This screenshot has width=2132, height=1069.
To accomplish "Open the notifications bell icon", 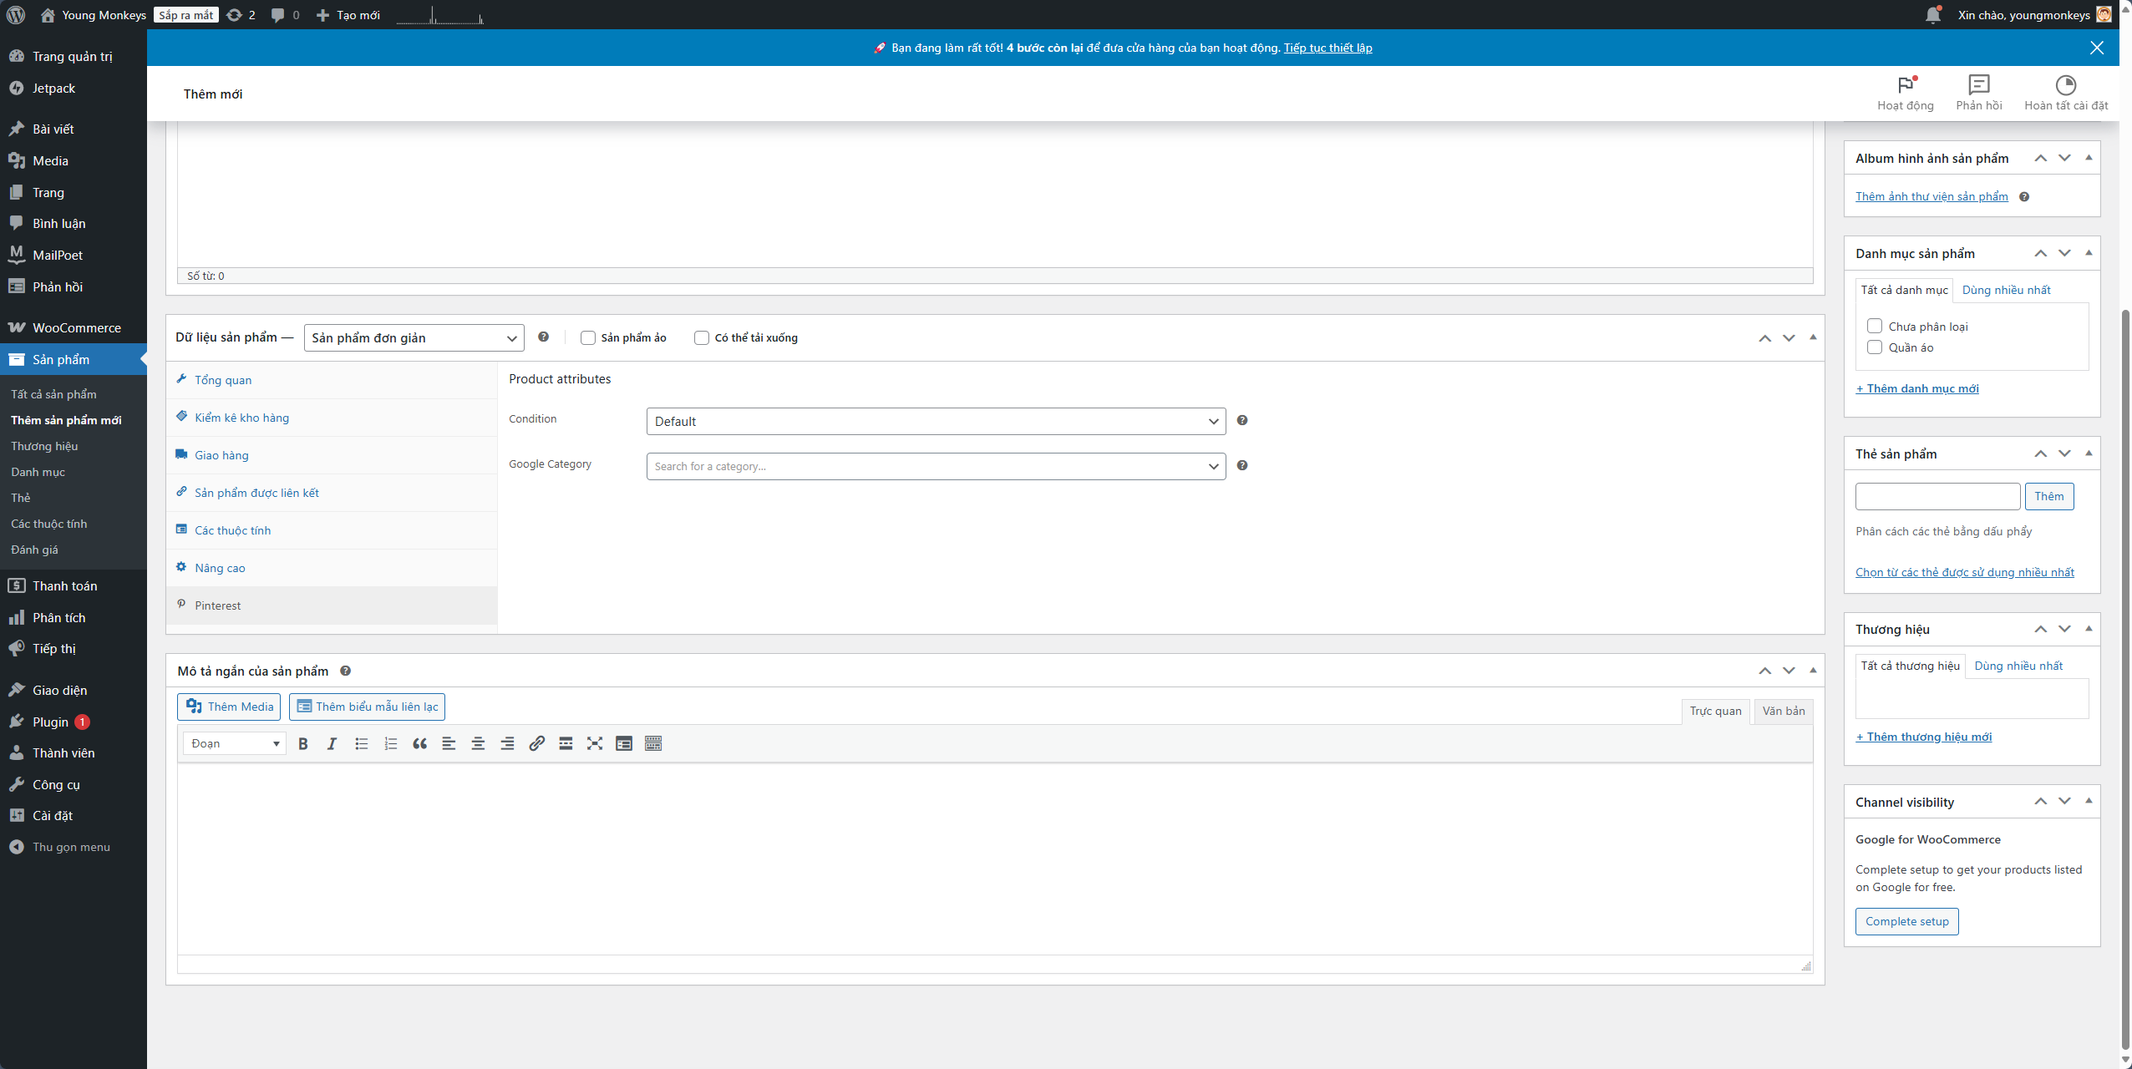I will point(1932,15).
